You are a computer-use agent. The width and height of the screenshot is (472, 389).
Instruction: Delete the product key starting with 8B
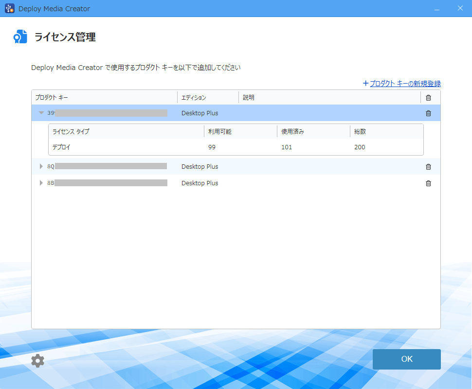click(428, 183)
